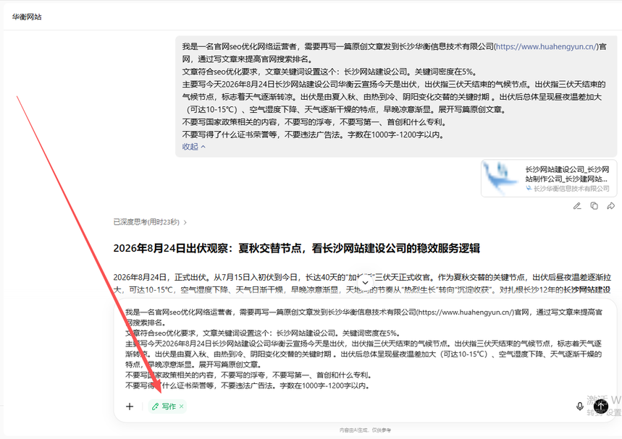This screenshot has height=439, width=622.
Task: Click the 长沙华衡信息技术有限公司 source label in card
Action: point(568,189)
